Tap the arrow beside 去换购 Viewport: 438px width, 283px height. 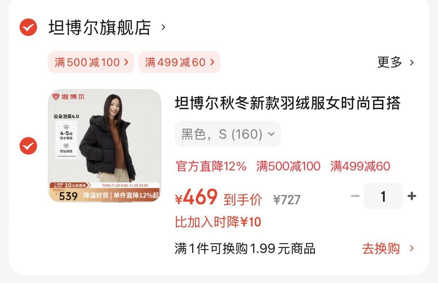[411, 249]
